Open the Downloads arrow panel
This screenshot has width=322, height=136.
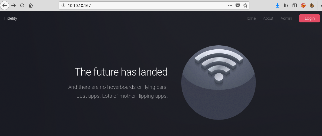[277, 6]
